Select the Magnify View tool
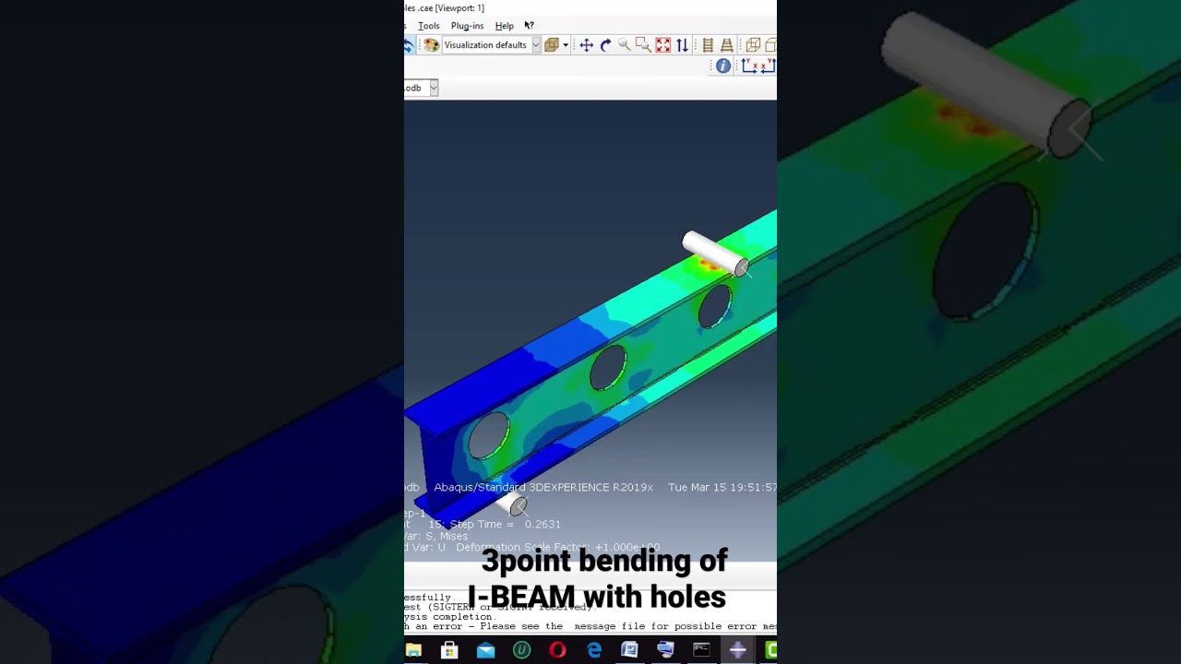1181x664 pixels. (625, 45)
